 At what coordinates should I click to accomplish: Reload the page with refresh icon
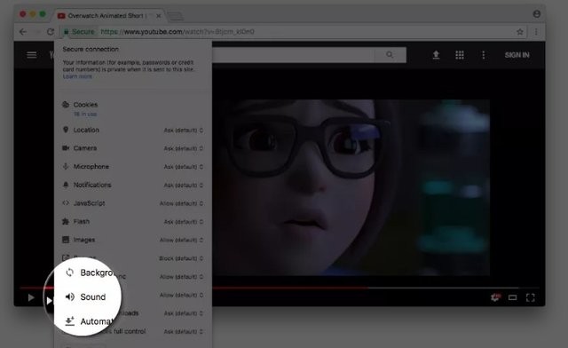point(51,32)
